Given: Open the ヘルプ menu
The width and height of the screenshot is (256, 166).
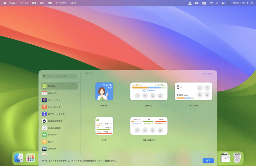Looking at the screenshot, I should pyautogui.click(x=73, y=3).
